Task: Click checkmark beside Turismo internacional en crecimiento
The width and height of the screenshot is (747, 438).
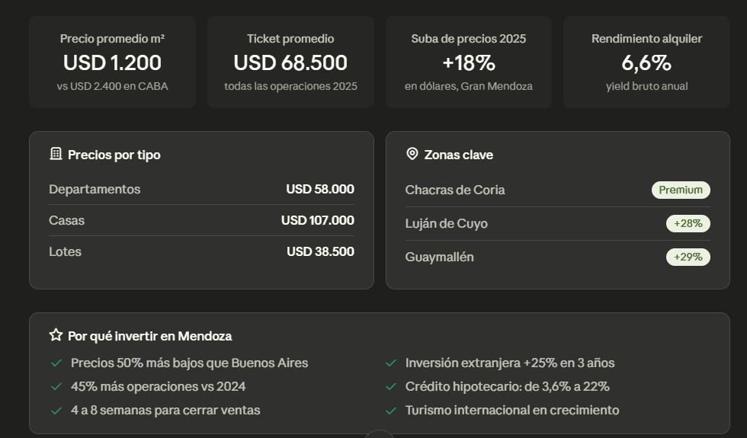Action: pos(391,411)
